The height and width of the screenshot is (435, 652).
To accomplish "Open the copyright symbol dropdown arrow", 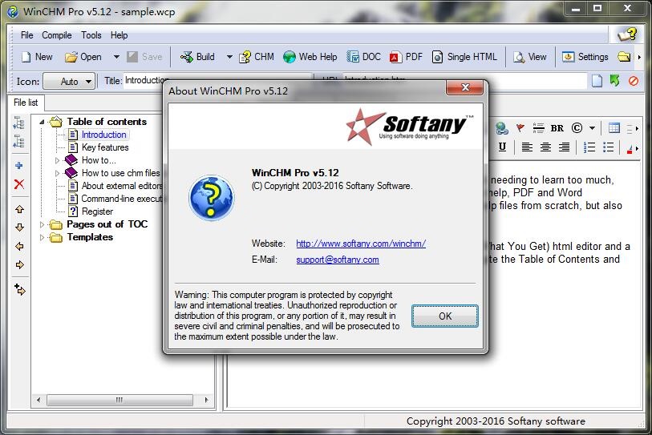I will point(592,128).
